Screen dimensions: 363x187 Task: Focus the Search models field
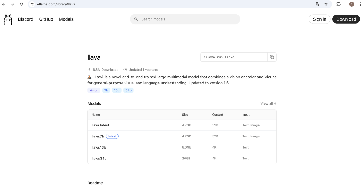[185, 19]
